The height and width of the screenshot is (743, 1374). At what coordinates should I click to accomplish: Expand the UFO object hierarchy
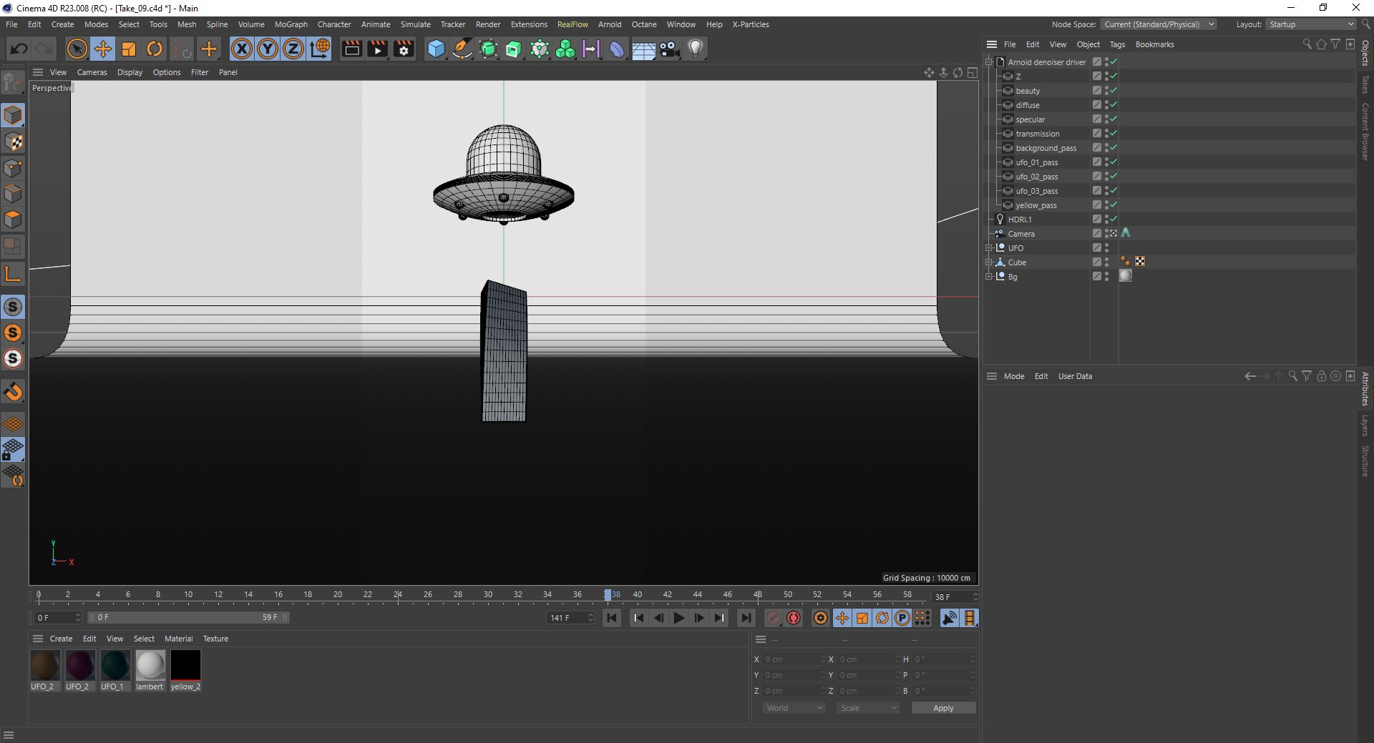(x=989, y=248)
